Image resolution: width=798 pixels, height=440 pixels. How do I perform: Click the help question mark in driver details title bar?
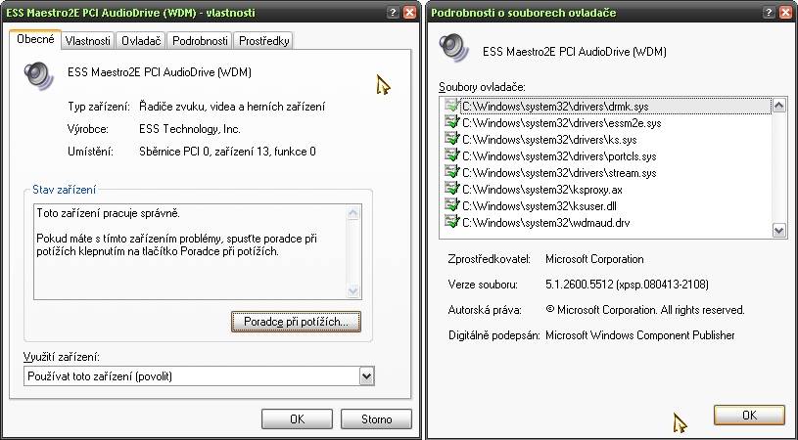click(x=769, y=13)
